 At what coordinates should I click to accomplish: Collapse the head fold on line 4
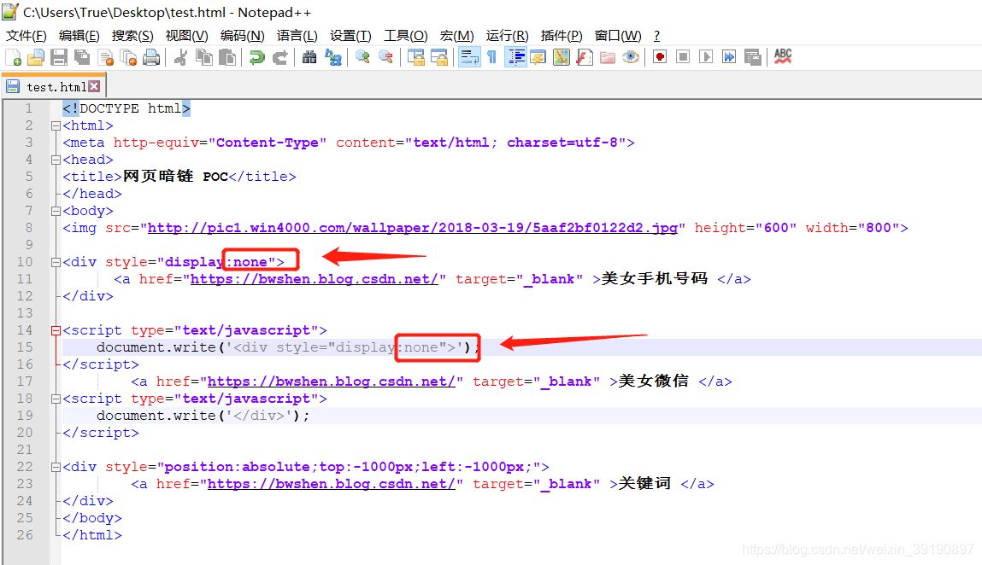pos(56,160)
